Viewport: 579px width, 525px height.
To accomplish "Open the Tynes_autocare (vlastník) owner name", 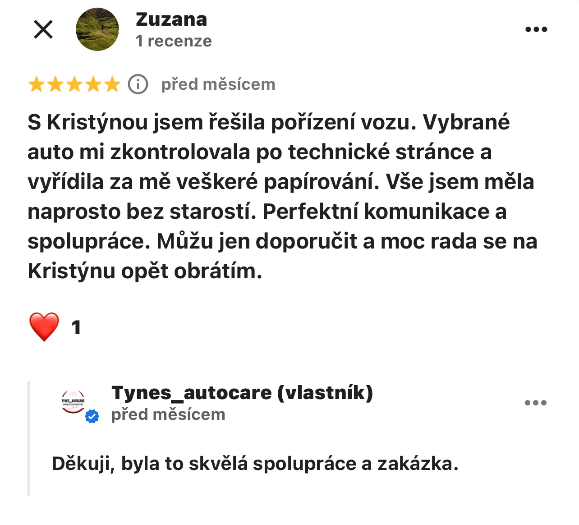I will pyautogui.click(x=242, y=393).
